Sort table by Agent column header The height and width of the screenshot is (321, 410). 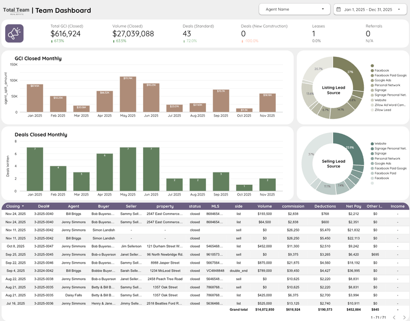(73, 206)
